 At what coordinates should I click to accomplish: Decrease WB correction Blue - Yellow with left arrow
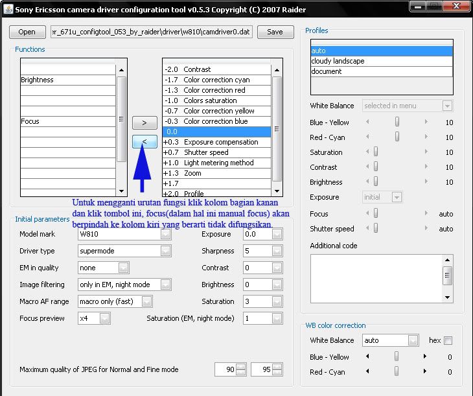367,356
